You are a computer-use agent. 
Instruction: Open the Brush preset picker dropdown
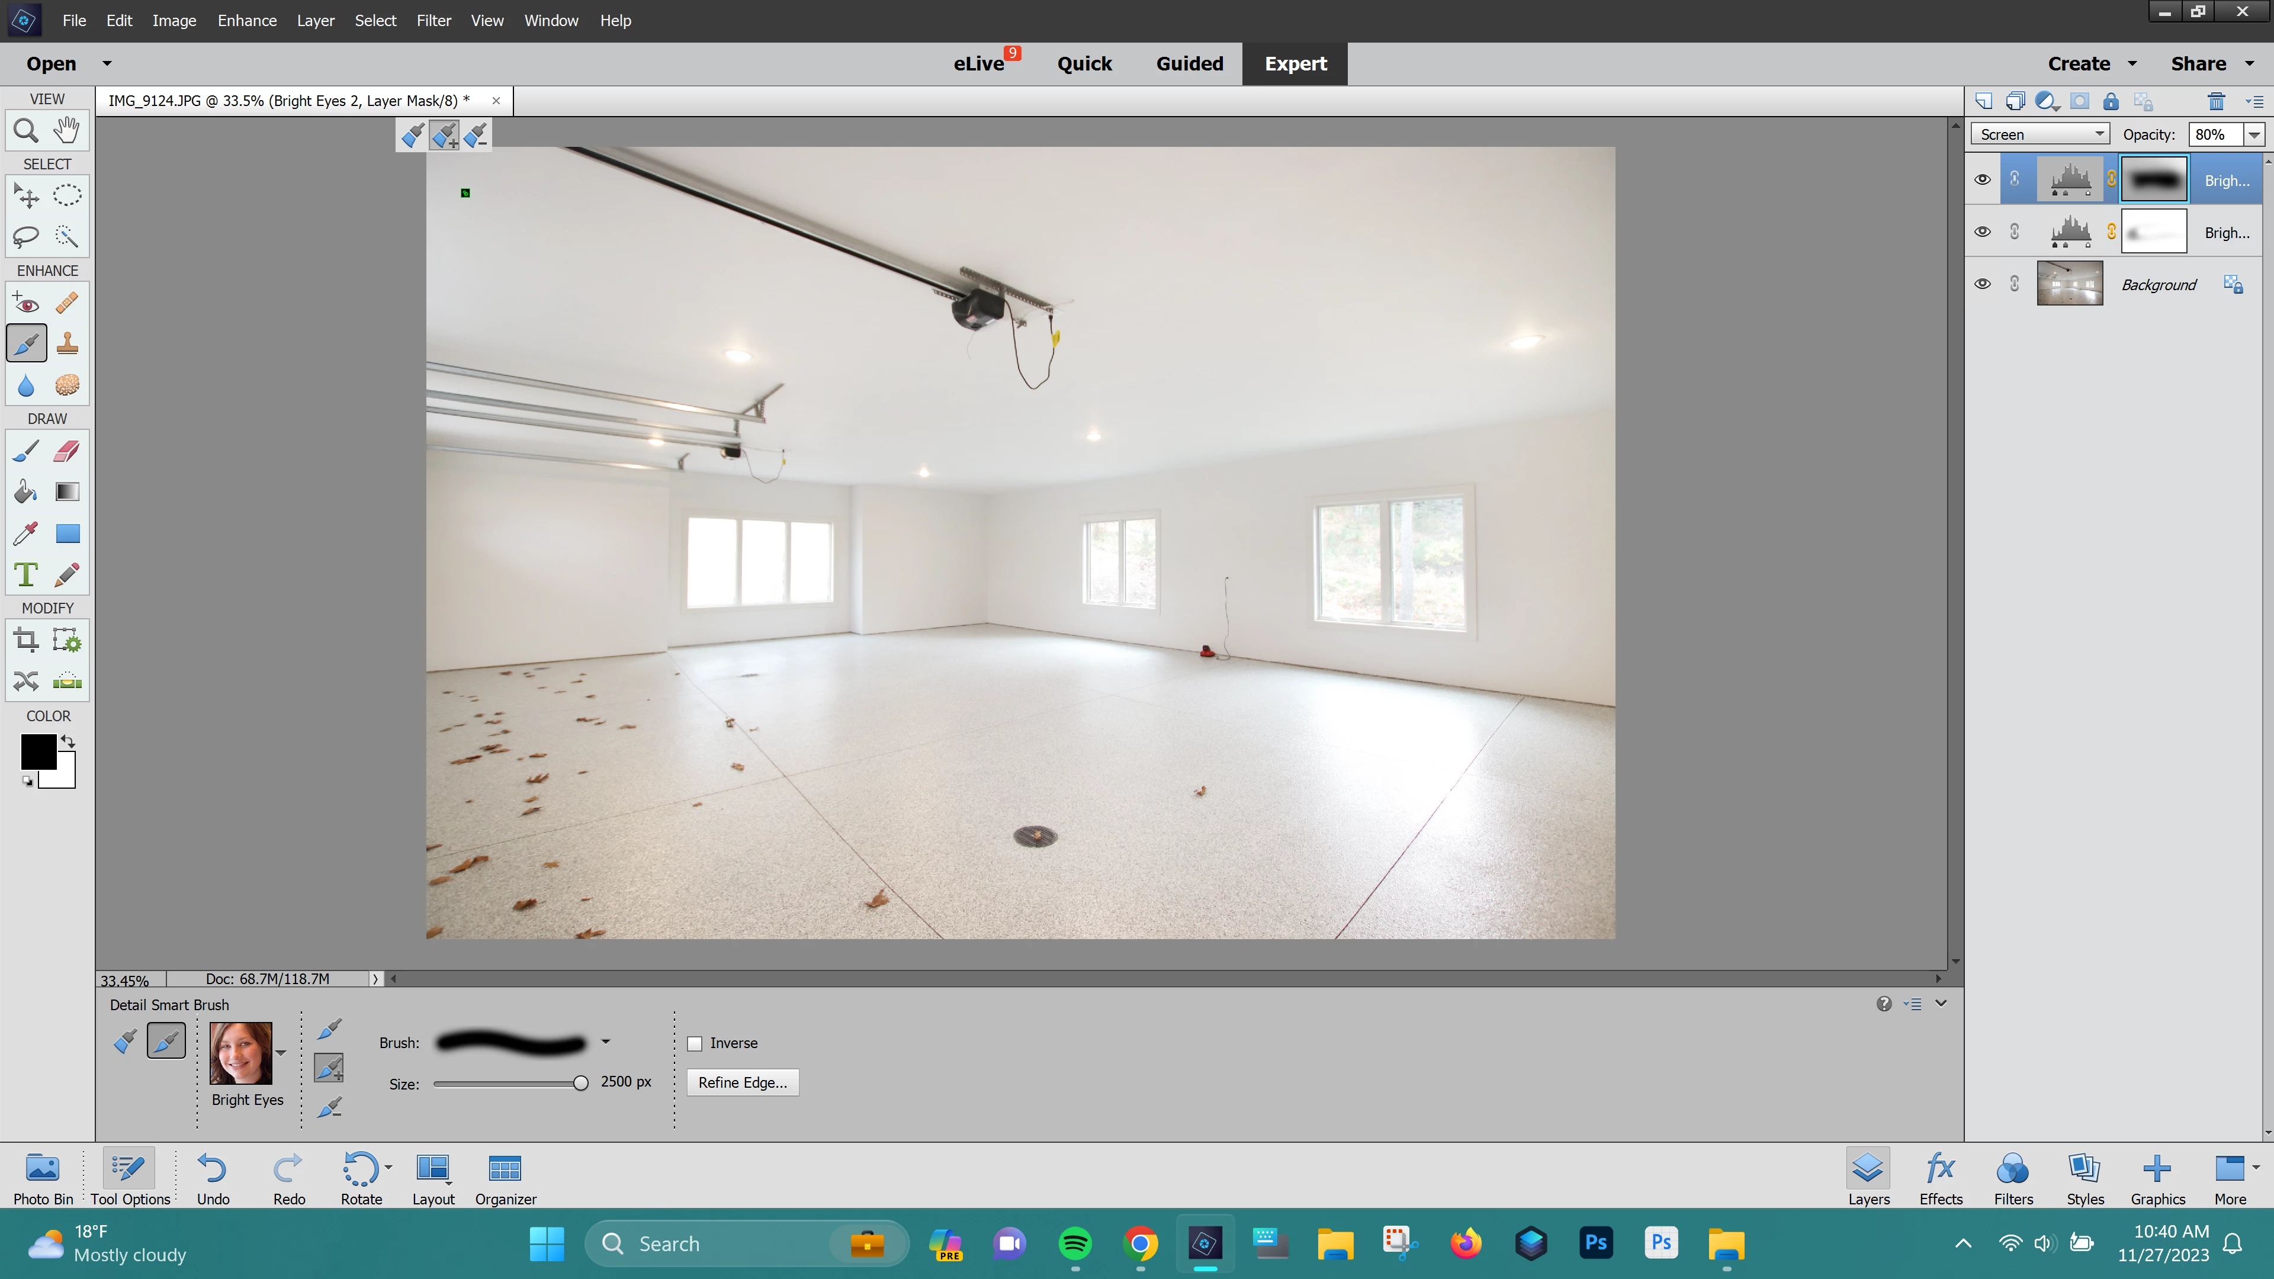606,1042
